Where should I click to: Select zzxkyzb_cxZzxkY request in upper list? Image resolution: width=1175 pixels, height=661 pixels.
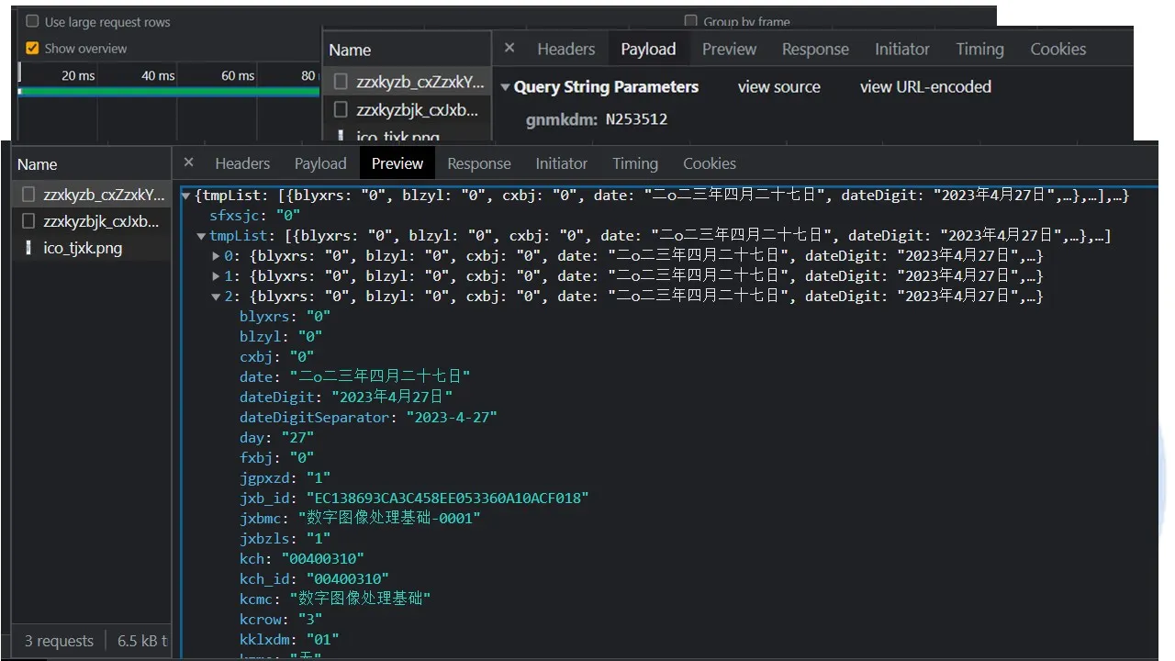(408, 82)
